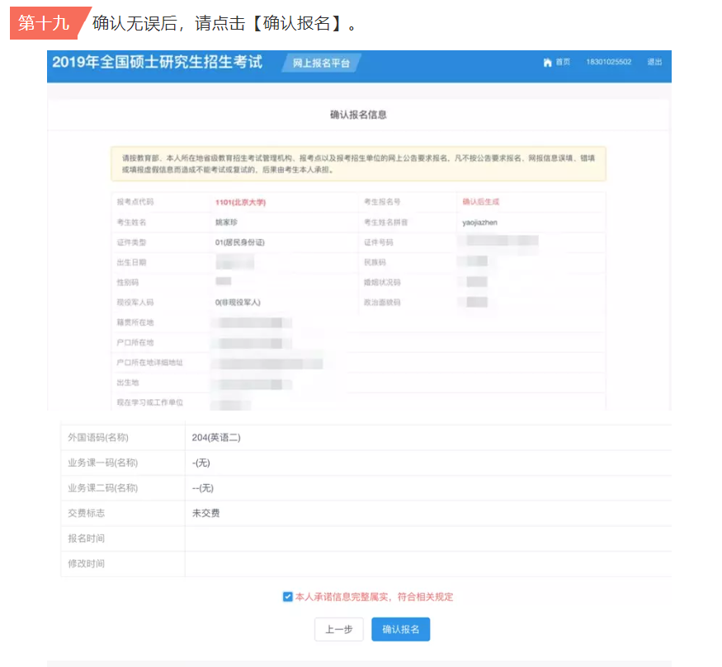
Task: Click the red 确认后生成 registration number
Action: coord(481,202)
